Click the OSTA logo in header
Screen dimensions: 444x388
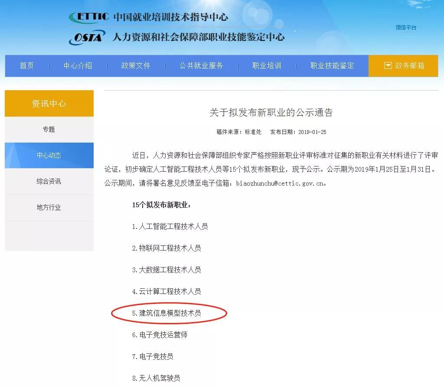[x=87, y=37]
